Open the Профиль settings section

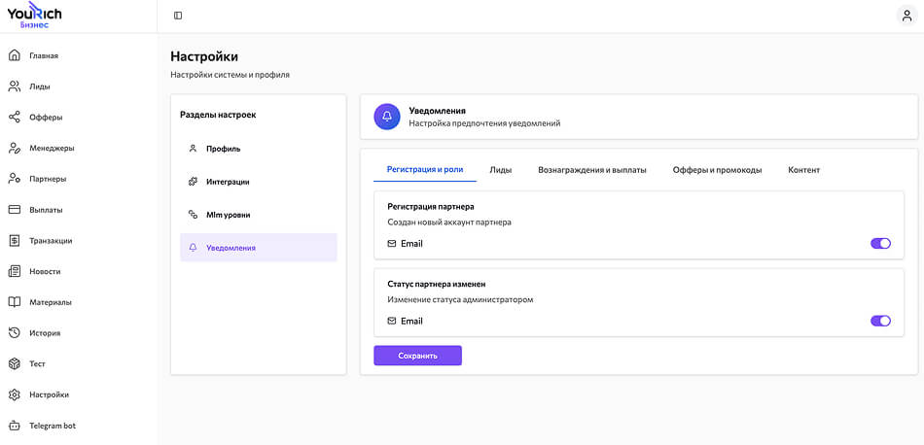click(259, 149)
